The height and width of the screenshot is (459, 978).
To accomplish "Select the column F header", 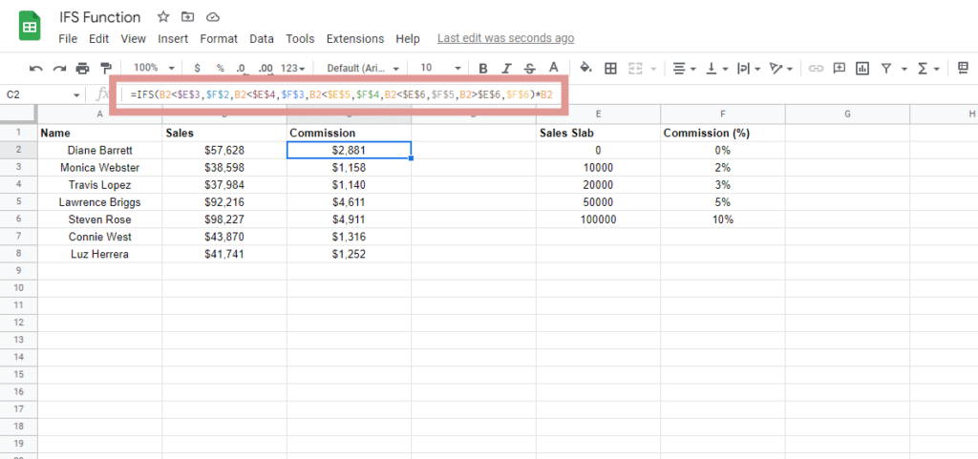I will 722,114.
